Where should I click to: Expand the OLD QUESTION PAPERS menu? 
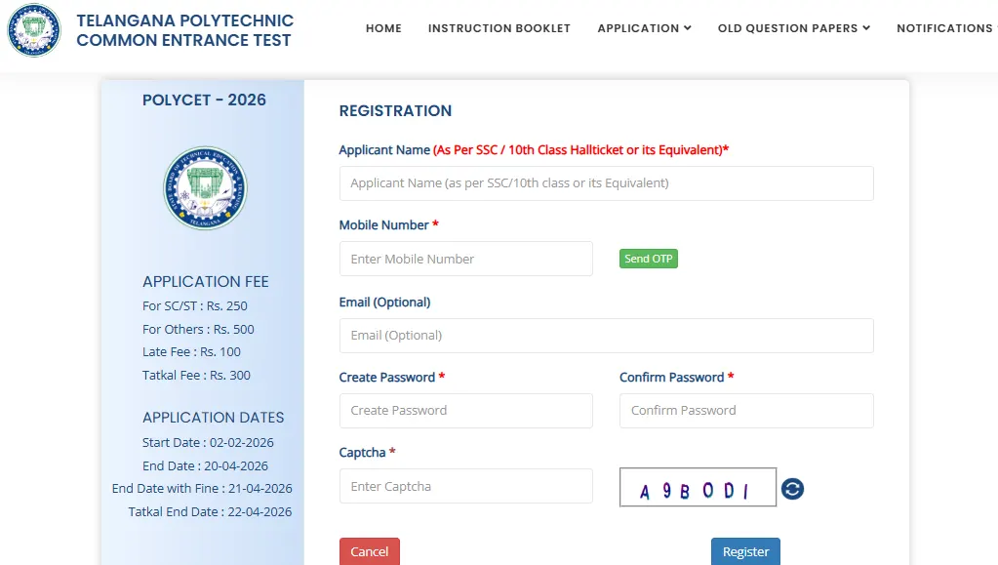[x=793, y=28]
